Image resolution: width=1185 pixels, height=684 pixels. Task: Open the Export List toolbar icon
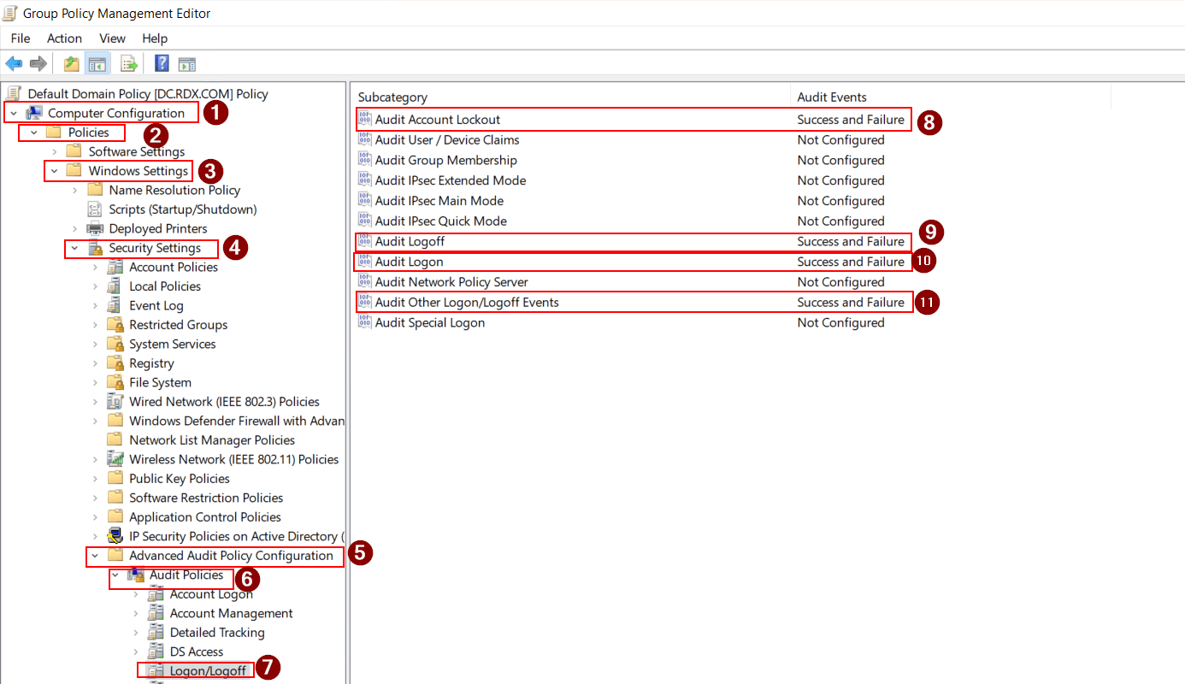tap(128, 62)
